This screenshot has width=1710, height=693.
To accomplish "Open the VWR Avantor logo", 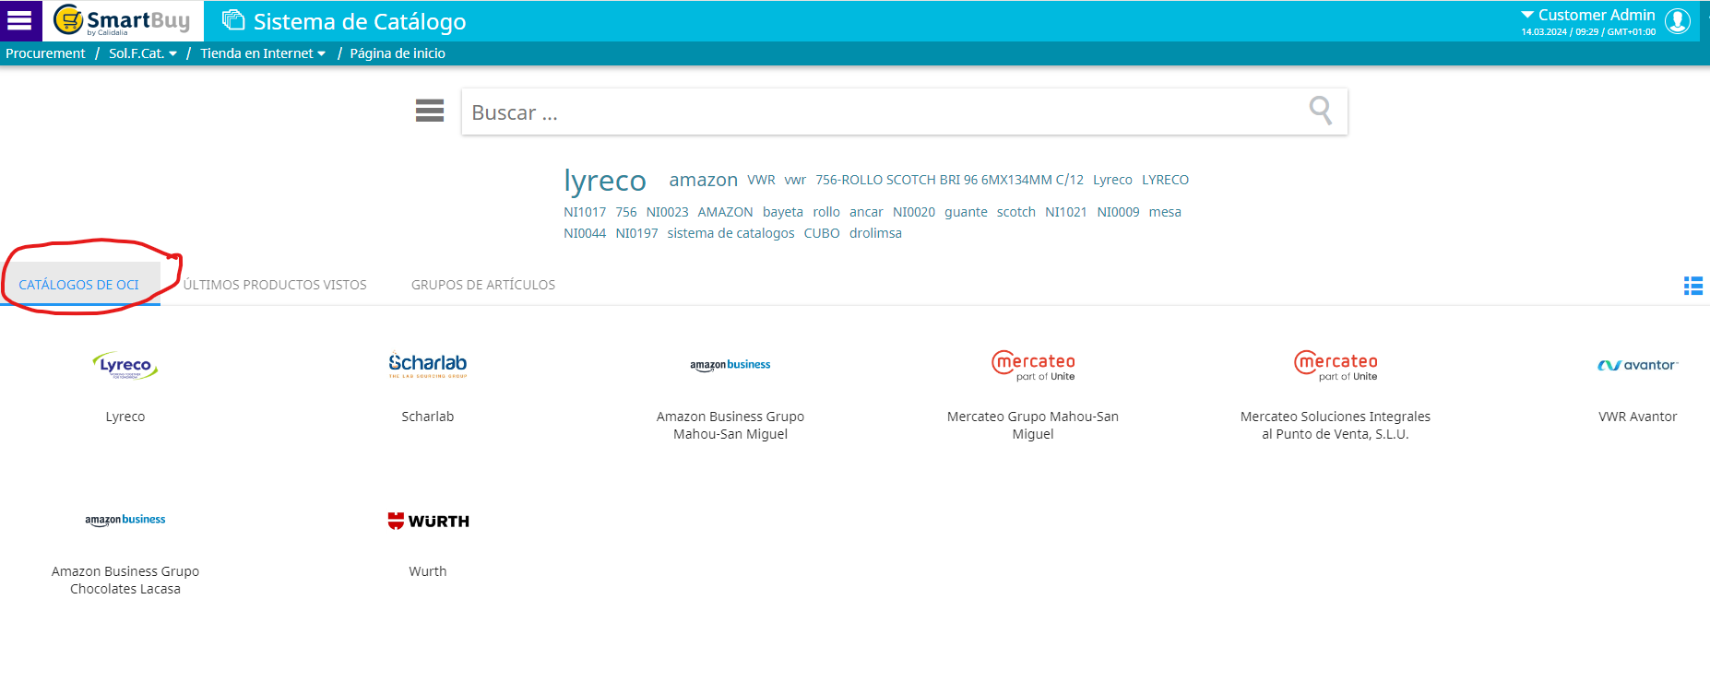I will click(1638, 365).
